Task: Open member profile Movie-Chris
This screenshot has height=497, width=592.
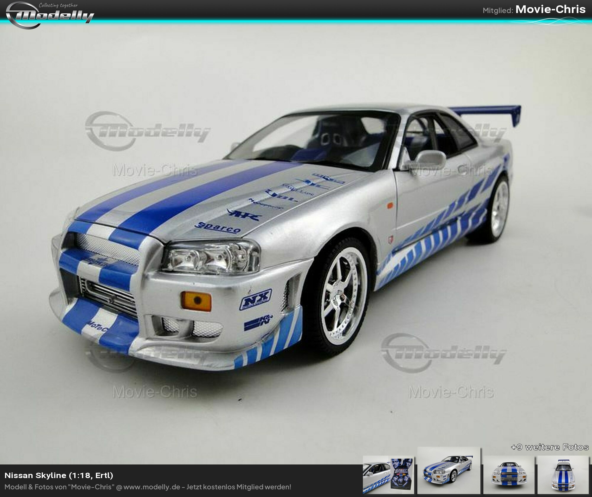Action: (550, 9)
